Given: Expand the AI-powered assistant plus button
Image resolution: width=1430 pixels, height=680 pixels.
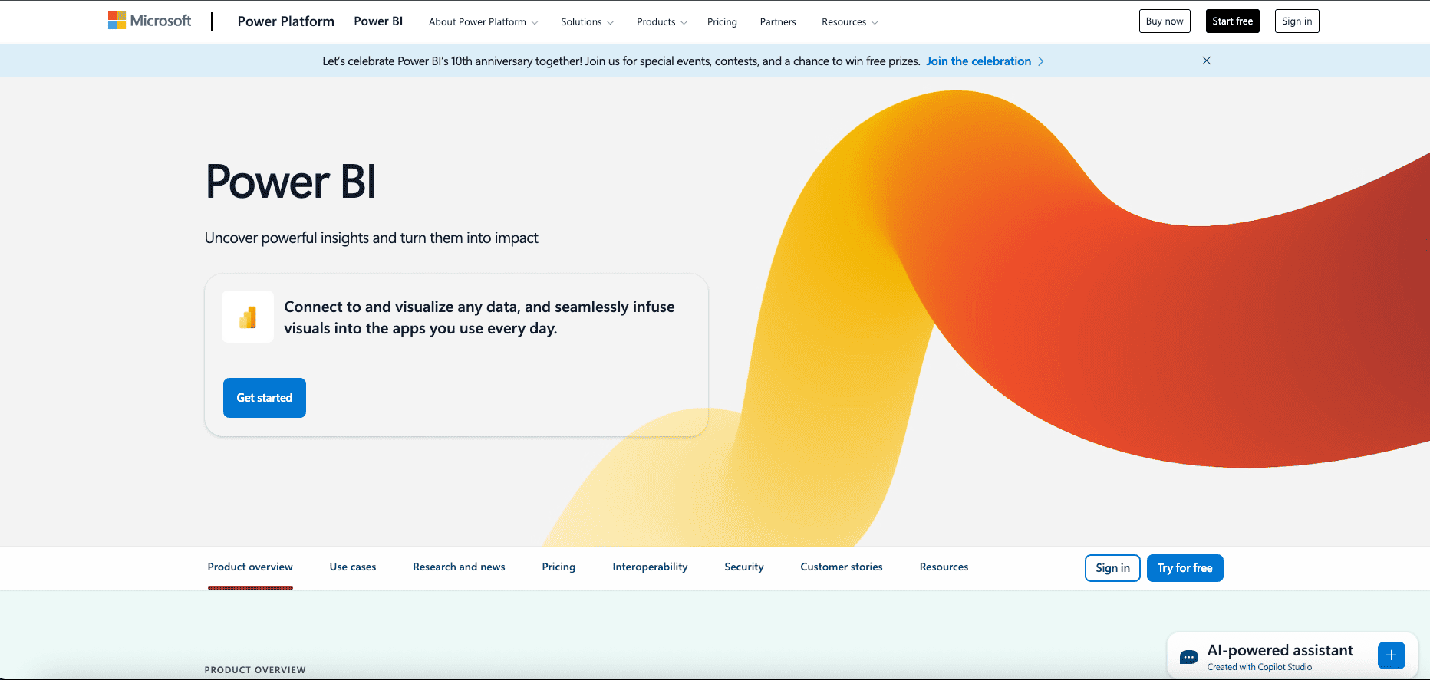Looking at the screenshot, I should click(1391, 655).
